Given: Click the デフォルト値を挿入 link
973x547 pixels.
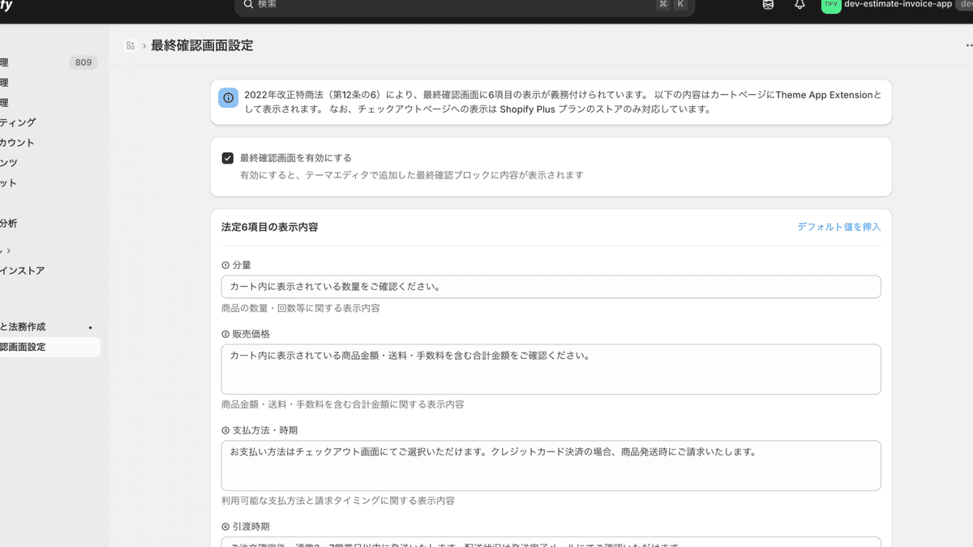Looking at the screenshot, I should [838, 228].
